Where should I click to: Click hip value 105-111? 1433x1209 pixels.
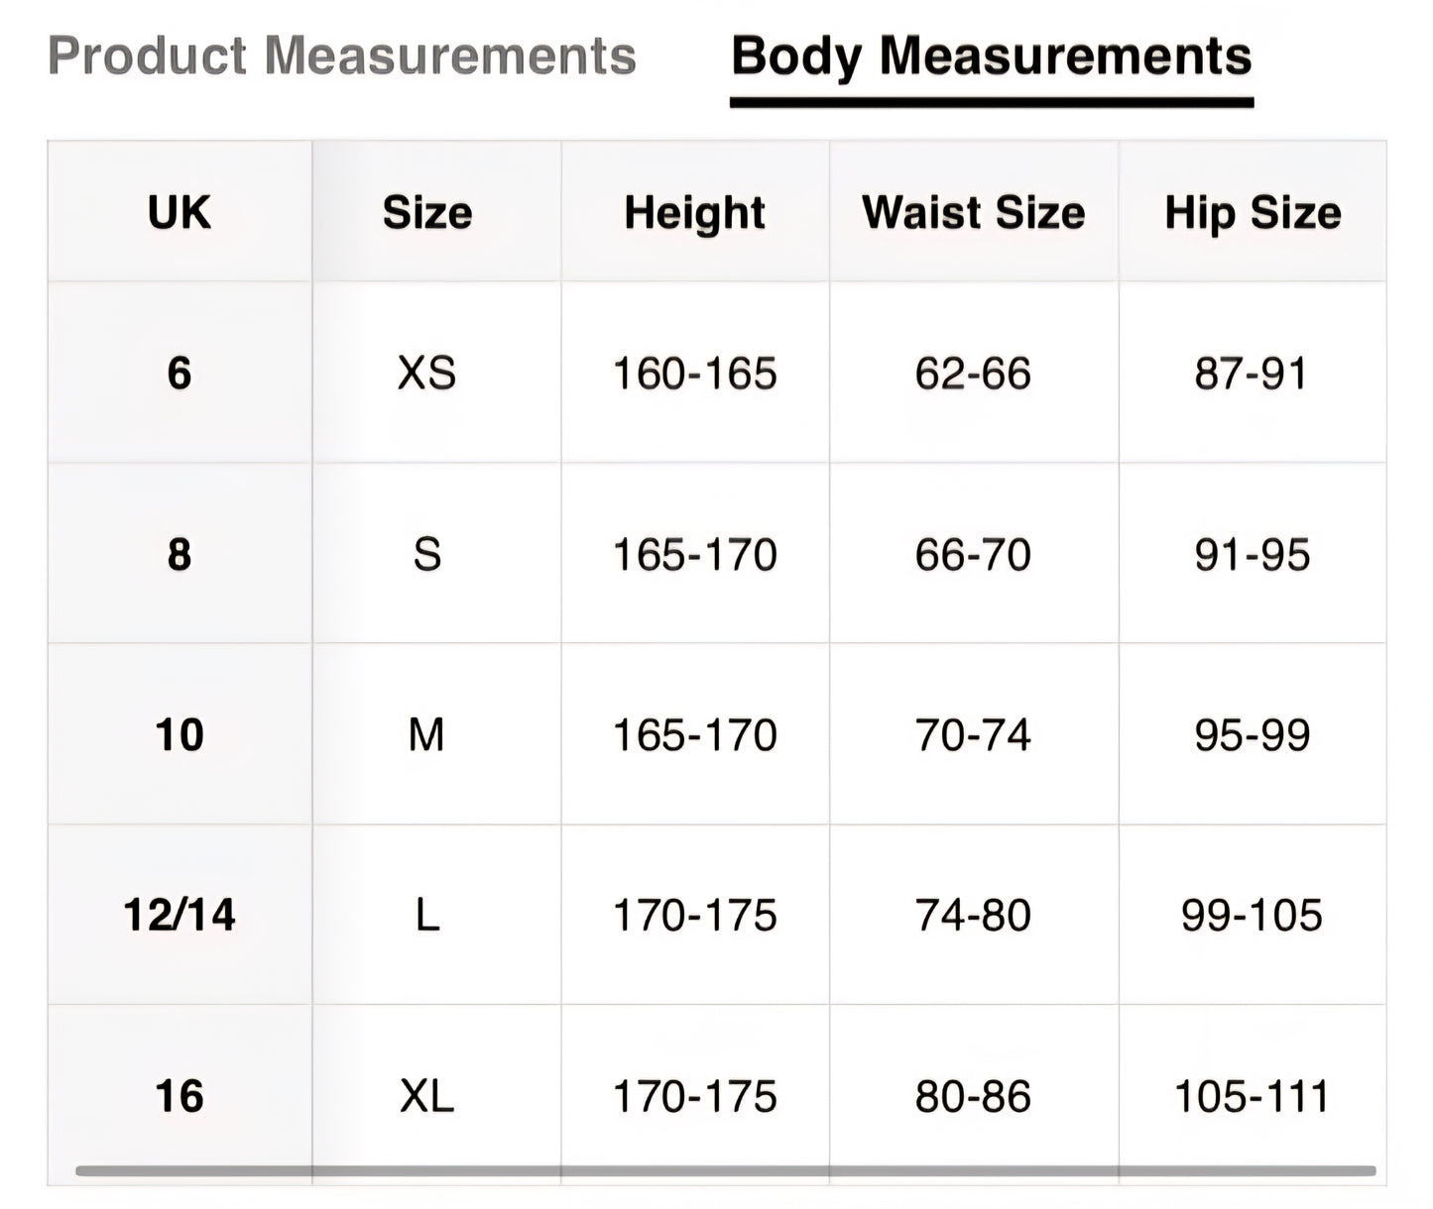[x=1252, y=1096]
